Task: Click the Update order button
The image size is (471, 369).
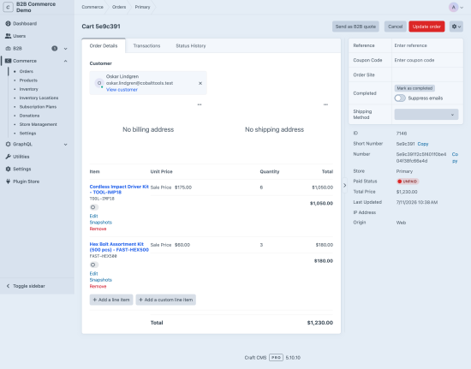Action: (426, 27)
